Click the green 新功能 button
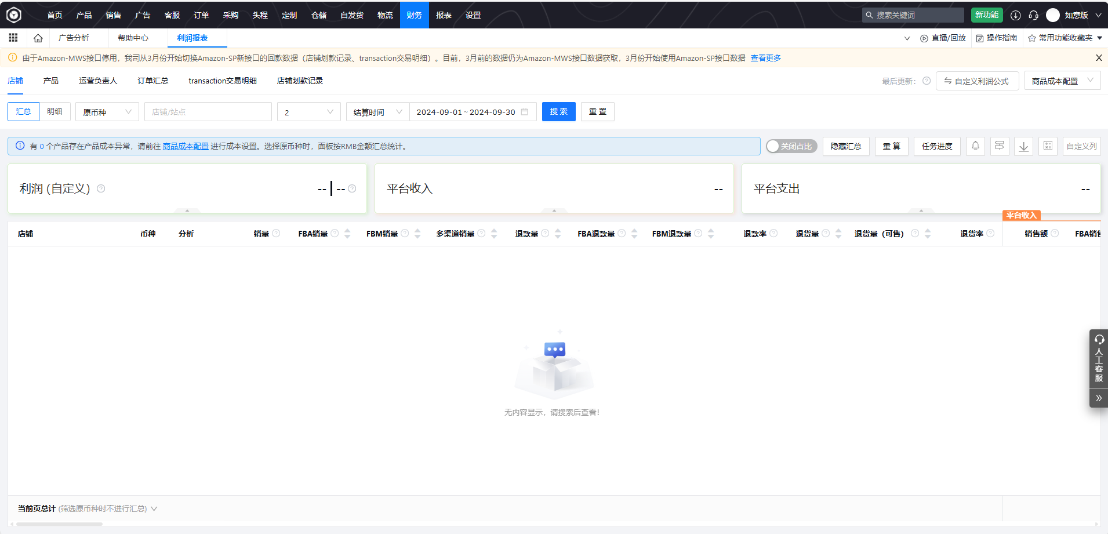Screen dimensions: 1108x534 987,15
